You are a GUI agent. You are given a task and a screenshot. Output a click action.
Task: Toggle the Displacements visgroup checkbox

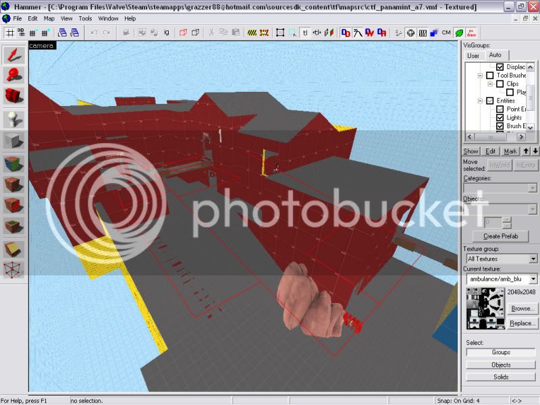point(500,67)
